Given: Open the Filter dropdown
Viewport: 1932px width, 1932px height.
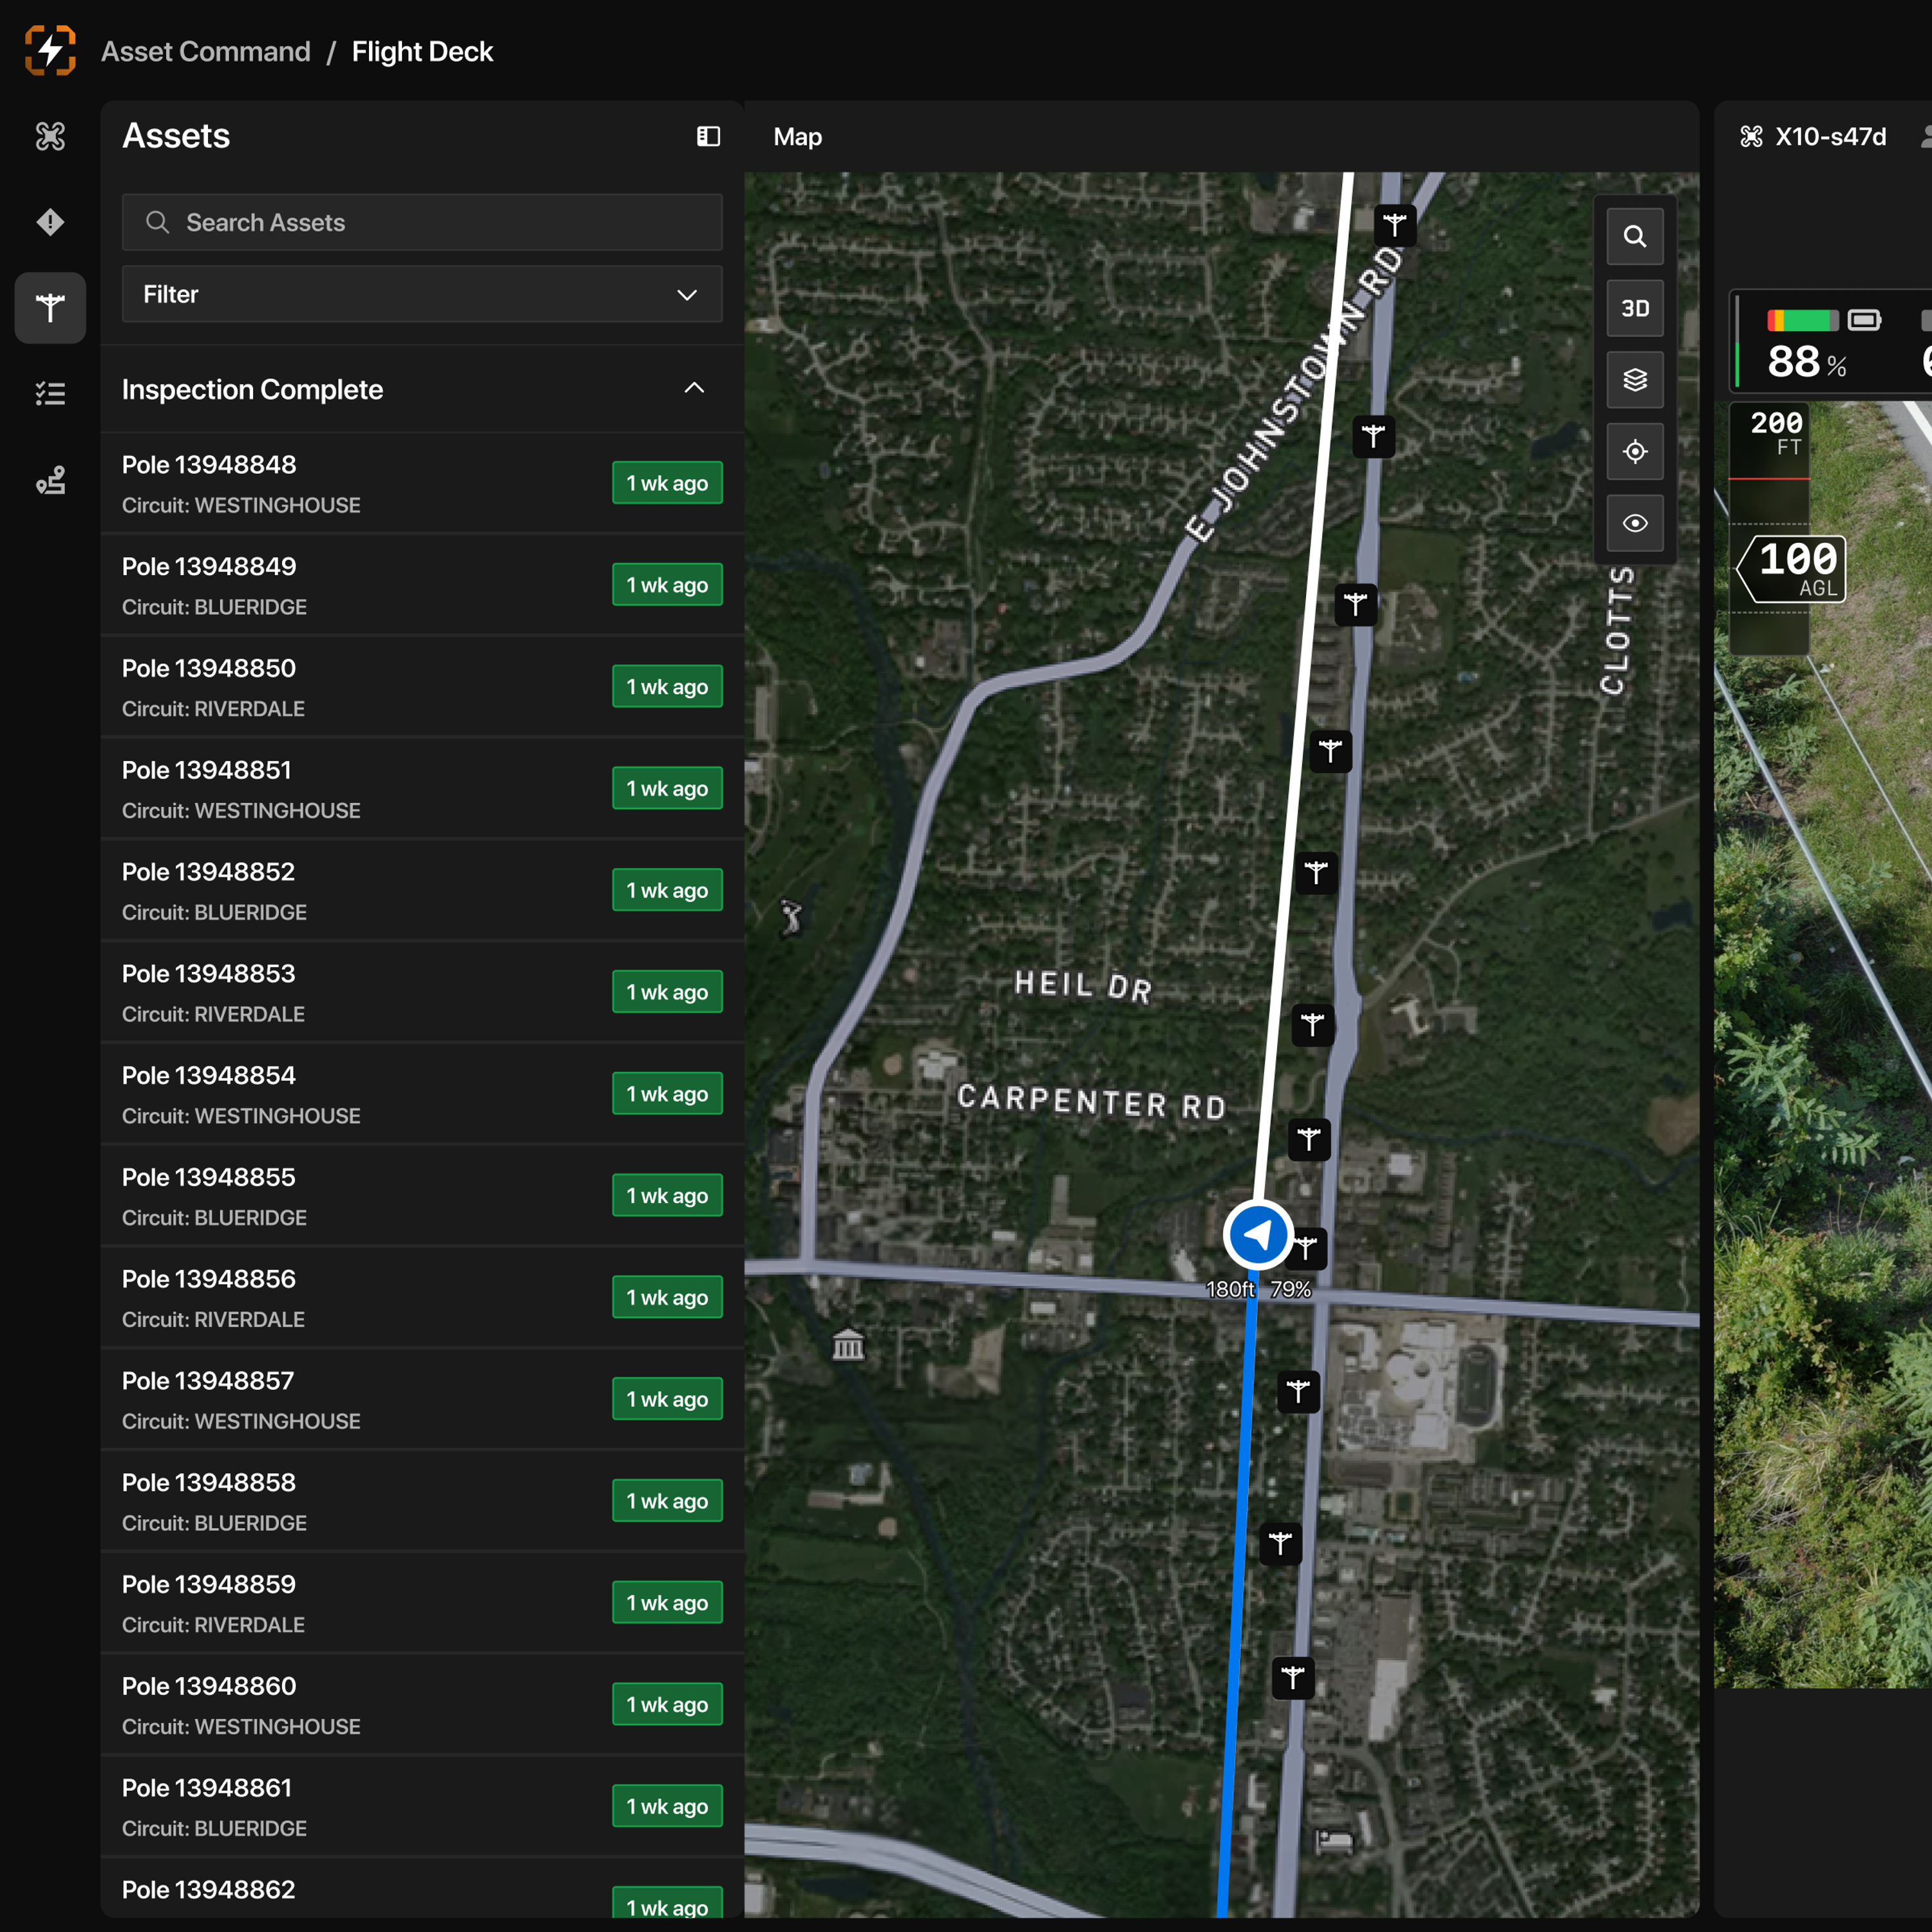Looking at the screenshot, I should coord(422,294).
